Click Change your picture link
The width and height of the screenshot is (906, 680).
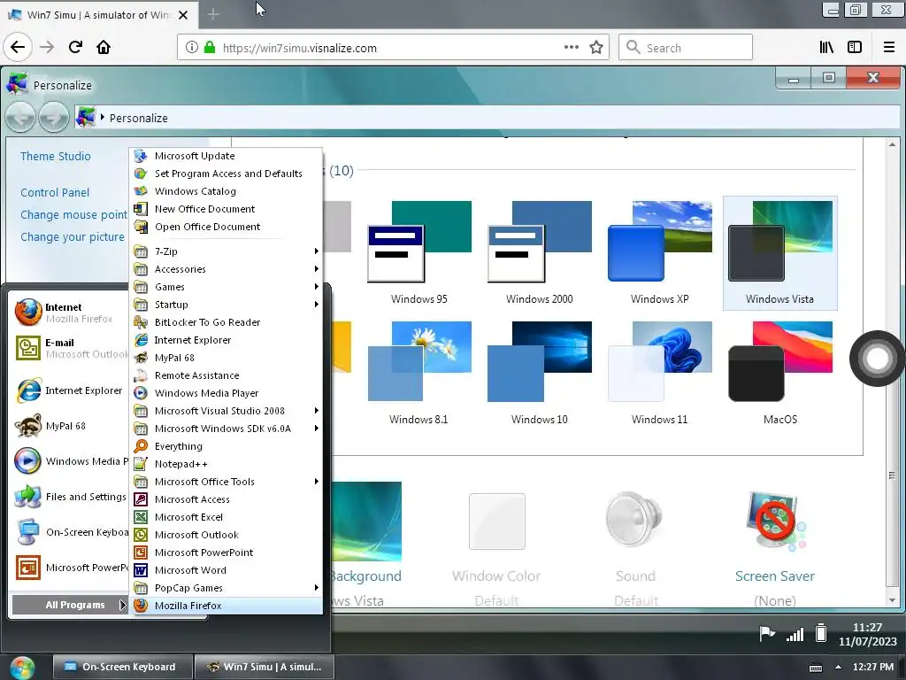[x=73, y=237]
